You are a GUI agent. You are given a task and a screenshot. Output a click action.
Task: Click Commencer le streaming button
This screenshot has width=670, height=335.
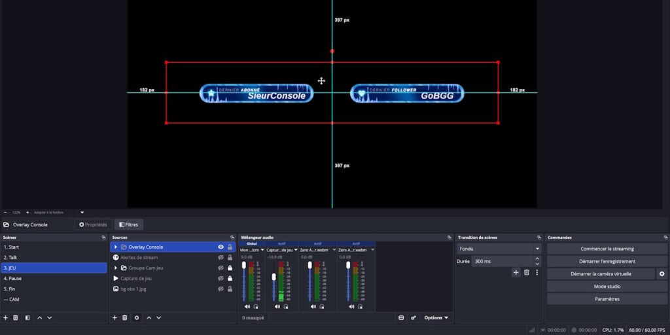coord(607,249)
